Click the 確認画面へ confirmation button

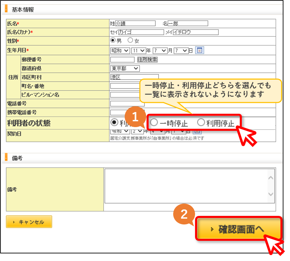tap(238, 229)
